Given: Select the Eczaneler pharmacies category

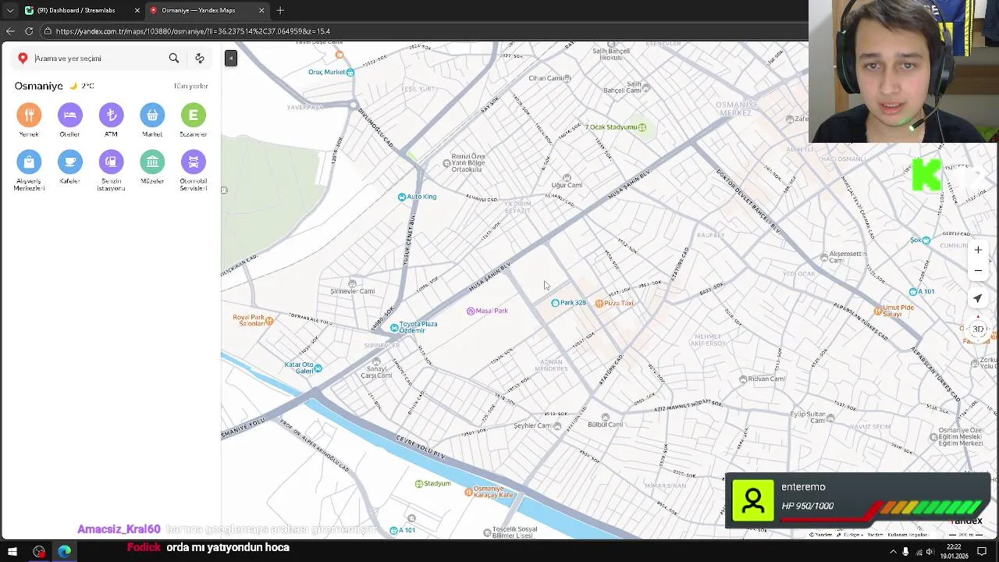Looking at the screenshot, I should (x=194, y=116).
